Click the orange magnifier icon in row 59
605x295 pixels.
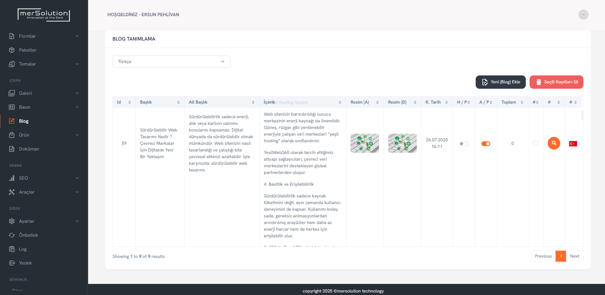point(554,143)
